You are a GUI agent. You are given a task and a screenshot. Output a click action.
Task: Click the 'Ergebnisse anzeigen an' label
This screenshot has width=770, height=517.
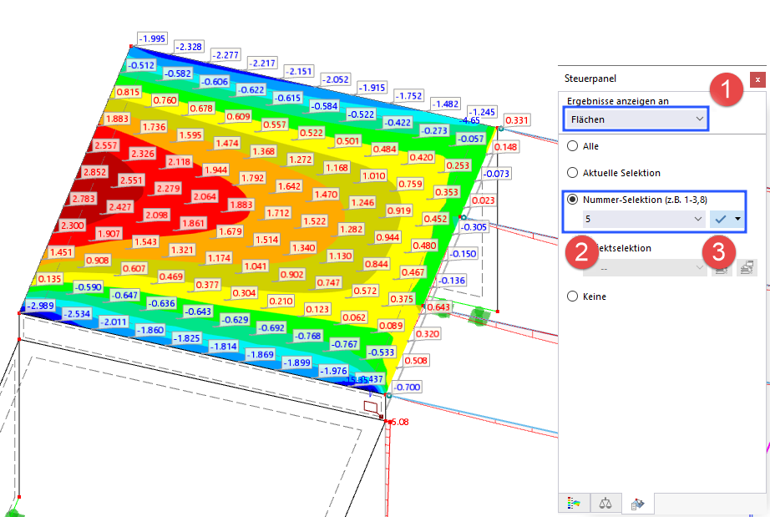618,101
